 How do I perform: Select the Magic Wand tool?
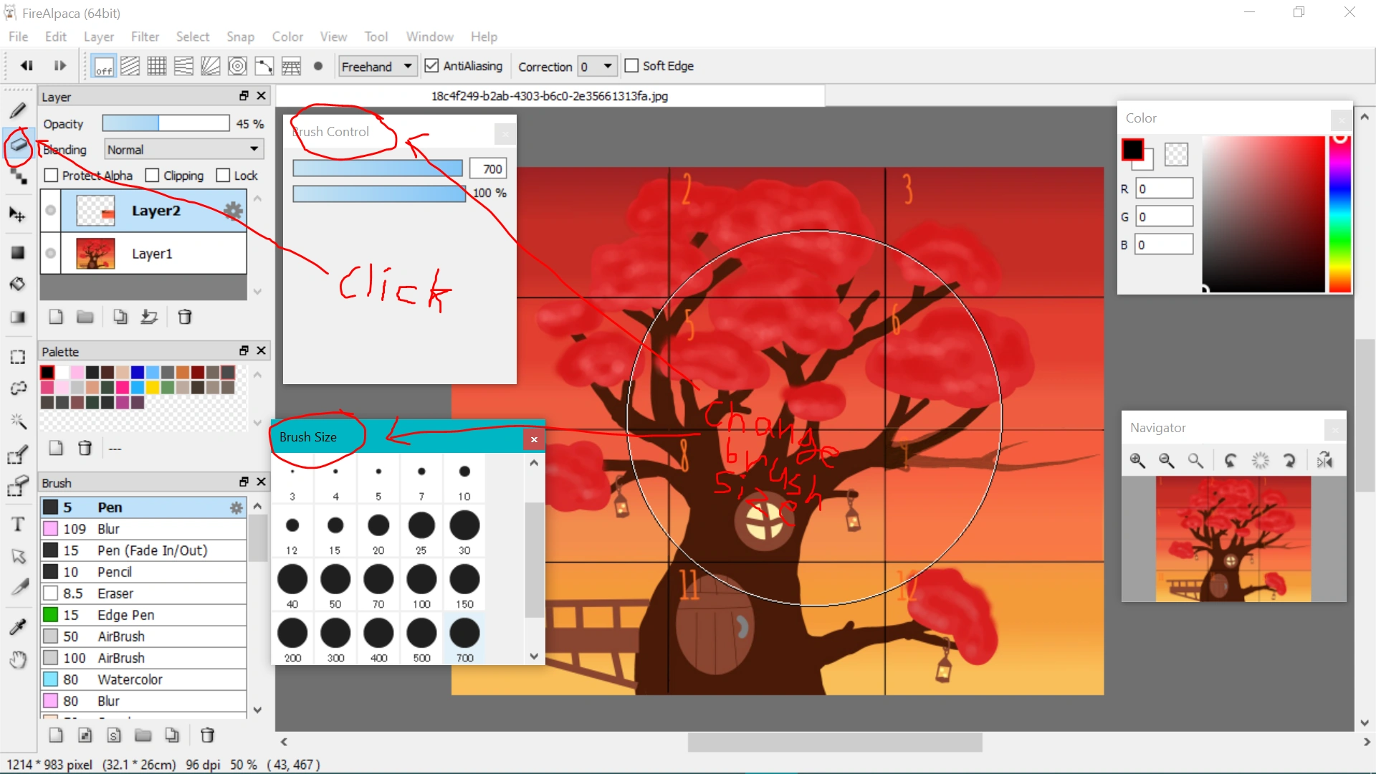18,421
